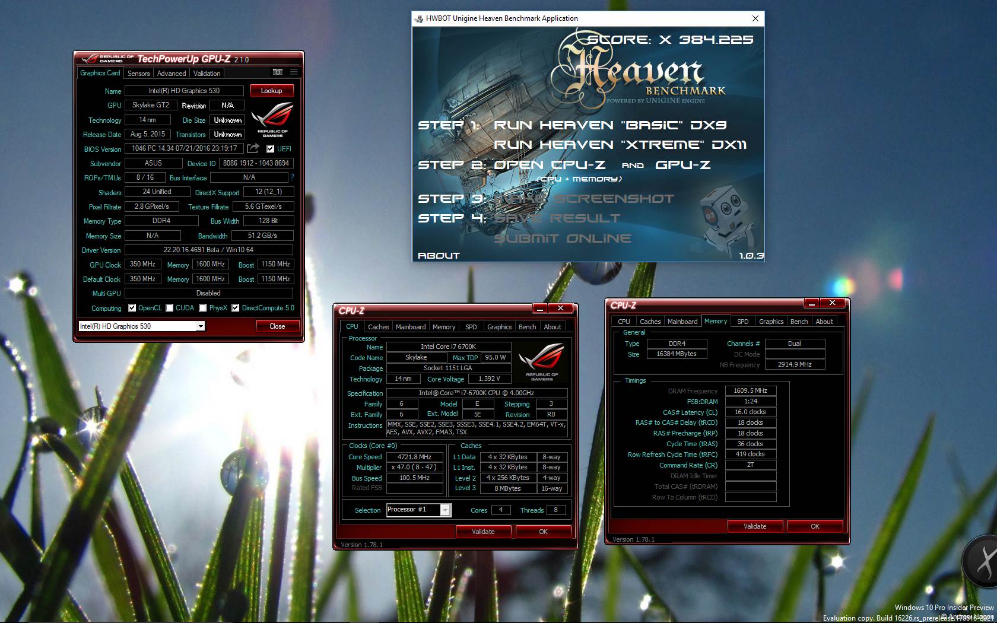Click the CAS# Latency 16.0 clocks value

coord(750,412)
